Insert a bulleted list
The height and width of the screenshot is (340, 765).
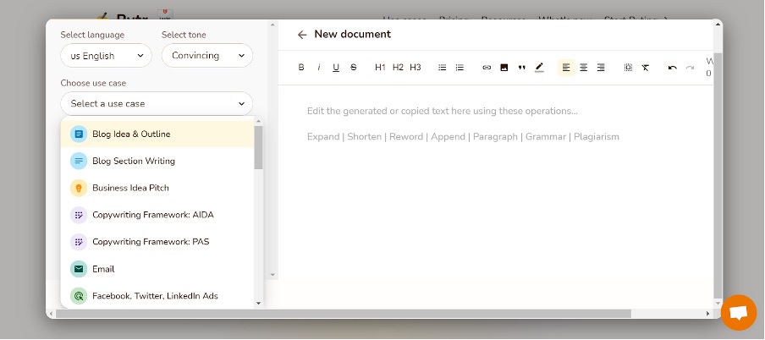(x=442, y=68)
